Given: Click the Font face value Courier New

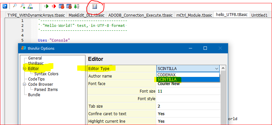Looking at the screenshot, I should pyautogui.click(x=189, y=84).
